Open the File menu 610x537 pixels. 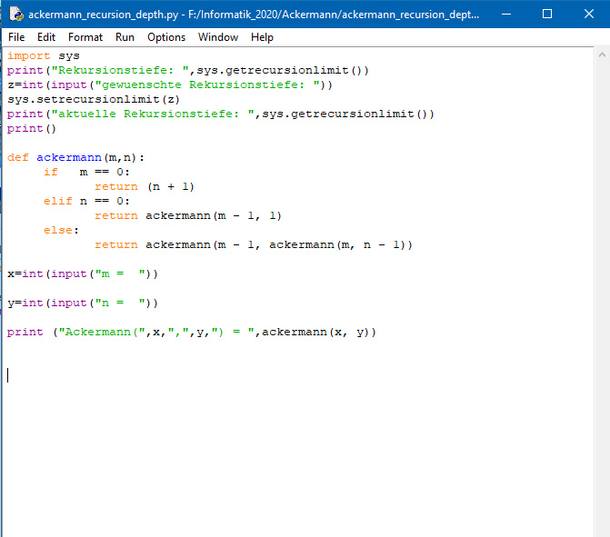pos(16,37)
